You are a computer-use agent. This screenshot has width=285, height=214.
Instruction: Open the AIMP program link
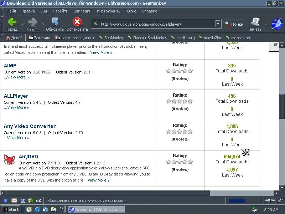tap(10, 66)
